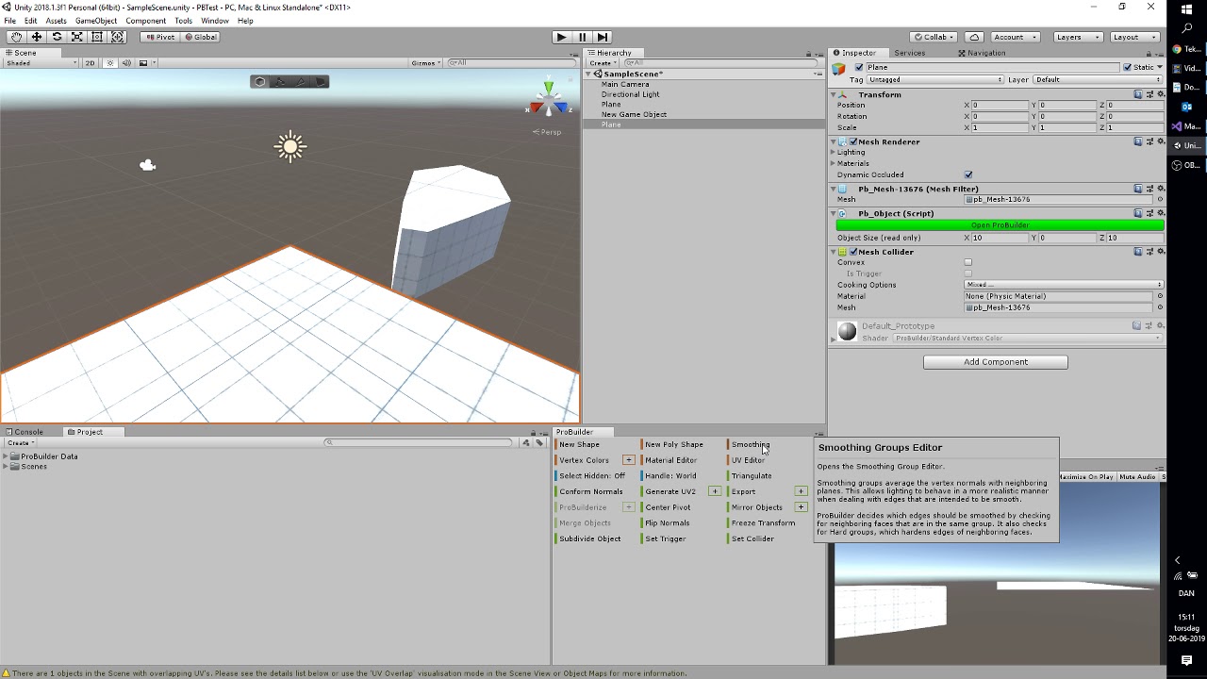Click the cloud Services icon in toolbar

974,37
